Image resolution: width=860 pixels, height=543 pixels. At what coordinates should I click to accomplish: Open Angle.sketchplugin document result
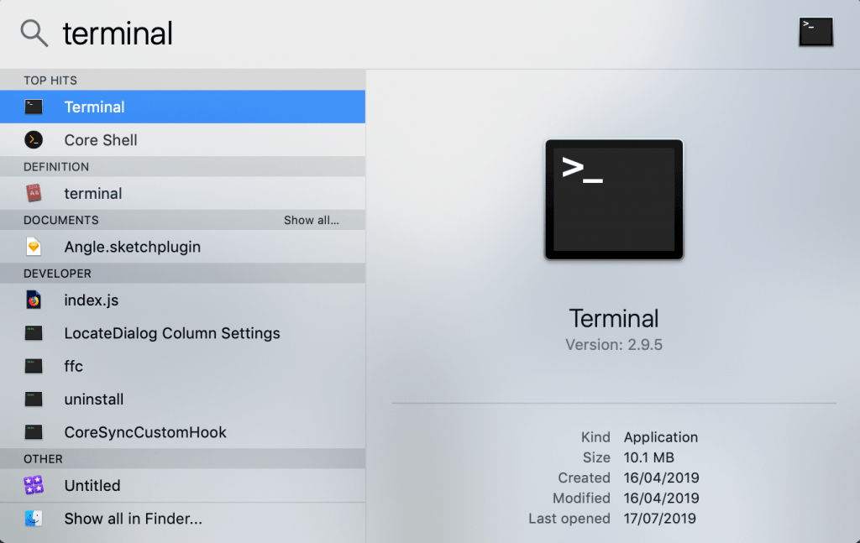point(133,247)
